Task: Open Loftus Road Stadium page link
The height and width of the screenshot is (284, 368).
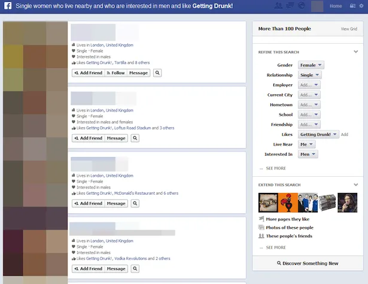Action: pos(132,128)
